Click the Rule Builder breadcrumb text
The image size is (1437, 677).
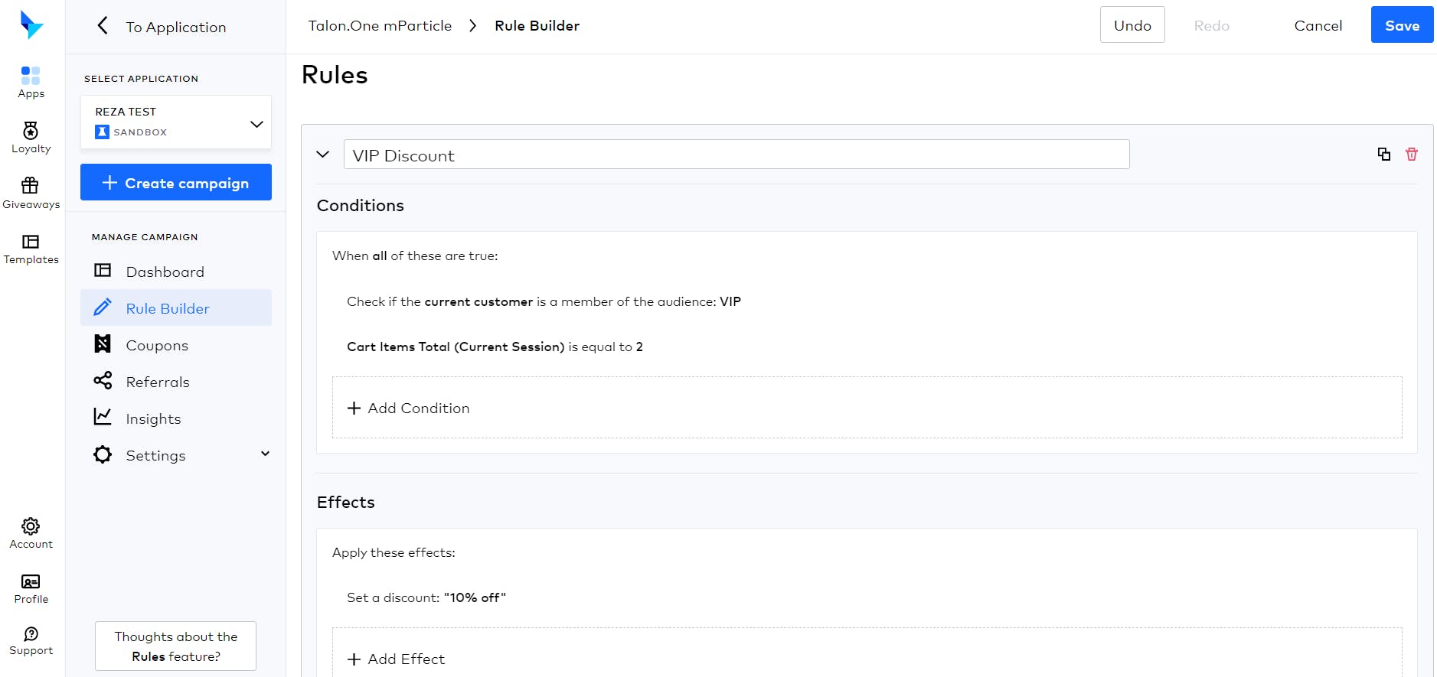click(x=537, y=26)
